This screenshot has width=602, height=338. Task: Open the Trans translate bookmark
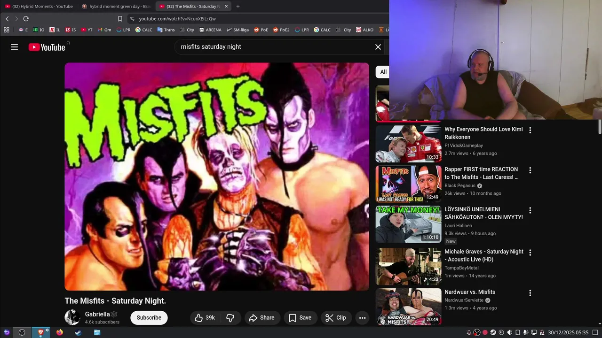tap(166, 30)
